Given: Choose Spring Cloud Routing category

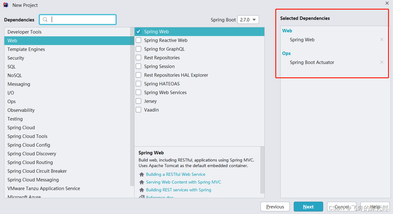Looking at the screenshot, I should 67,162.
